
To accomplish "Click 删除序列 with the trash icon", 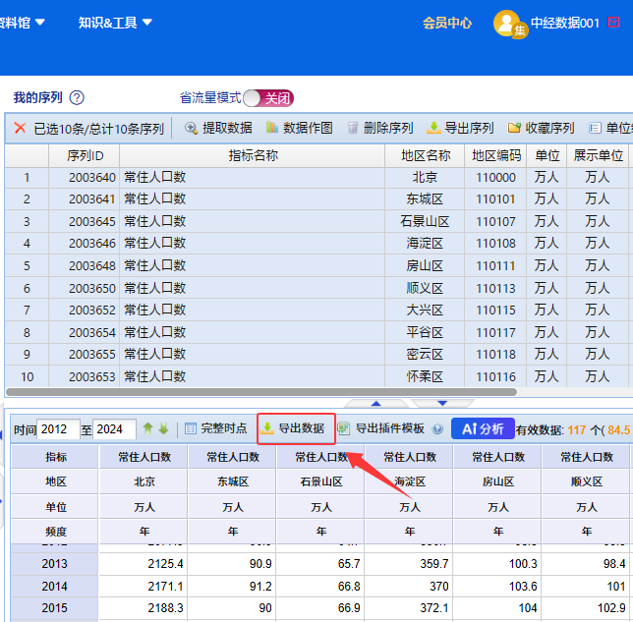I will (379, 128).
